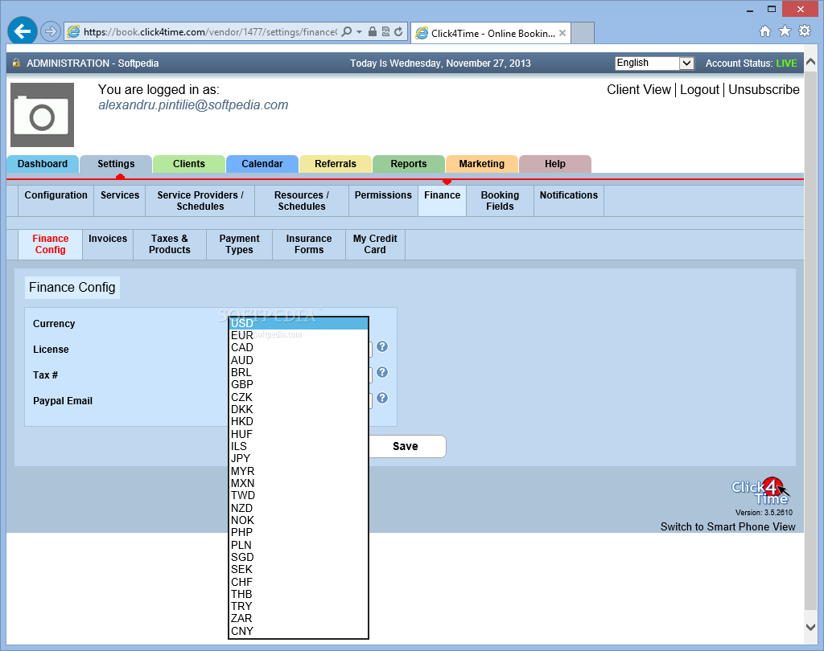The width and height of the screenshot is (824, 651).
Task: Click the Client View link
Action: pyautogui.click(x=638, y=90)
